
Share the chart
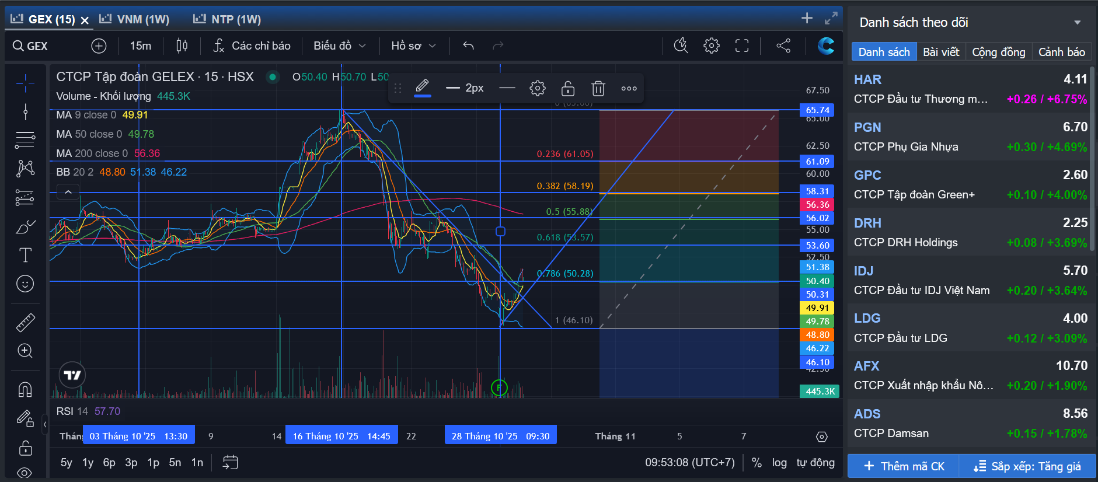(x=783, y=46)
